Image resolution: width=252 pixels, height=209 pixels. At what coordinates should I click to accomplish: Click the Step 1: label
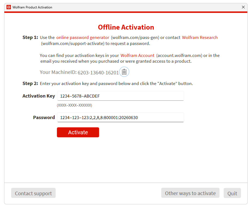click(x=30, y=38)
